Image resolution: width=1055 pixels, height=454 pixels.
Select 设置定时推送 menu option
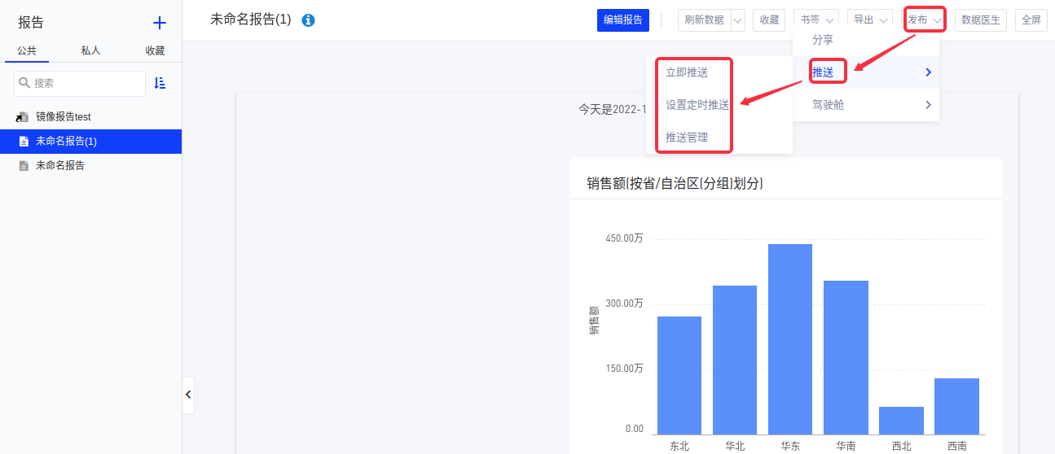[697, 105]
